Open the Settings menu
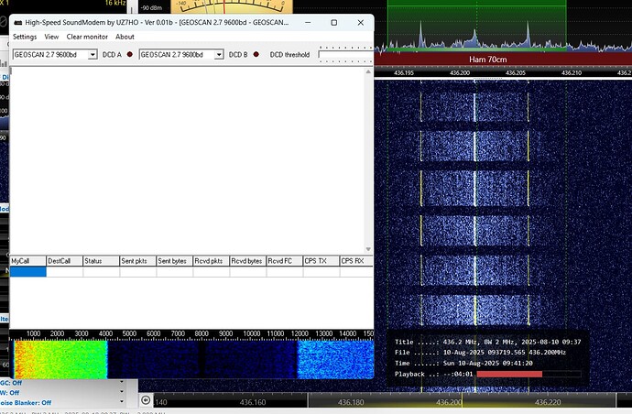 [x=25, y=37]
